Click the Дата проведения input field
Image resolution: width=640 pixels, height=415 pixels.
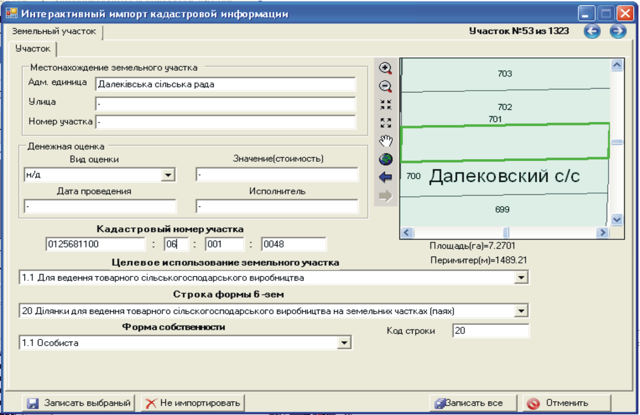point(100,206)
